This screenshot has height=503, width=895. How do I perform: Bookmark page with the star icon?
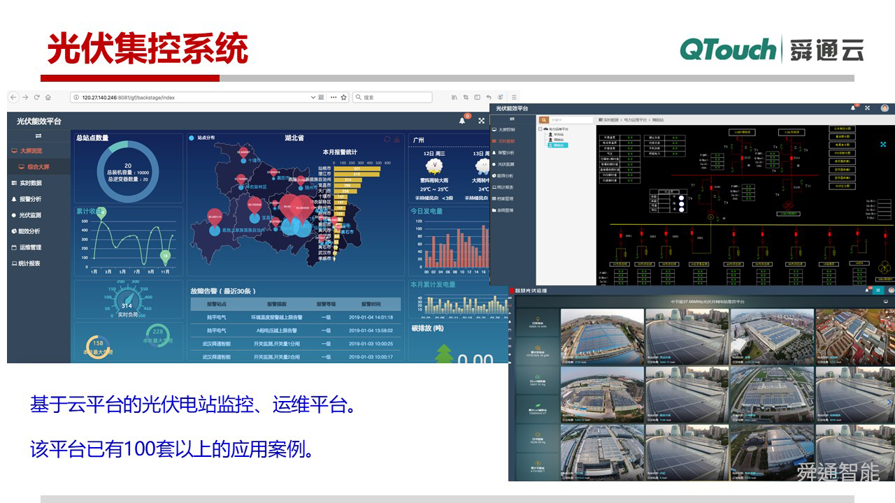343,97
